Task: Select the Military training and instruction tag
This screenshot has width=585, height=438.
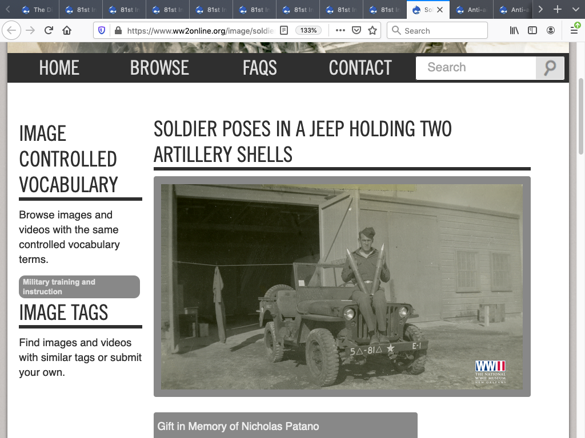Action: pyautogui.click(x=79, y=287)
